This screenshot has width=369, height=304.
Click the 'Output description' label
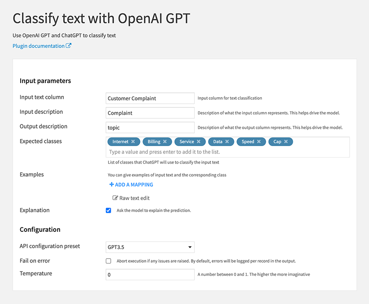[x=43, y=127]
